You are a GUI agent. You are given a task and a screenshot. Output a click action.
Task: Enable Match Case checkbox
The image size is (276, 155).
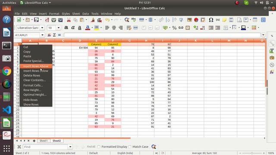tap(130, 146)
